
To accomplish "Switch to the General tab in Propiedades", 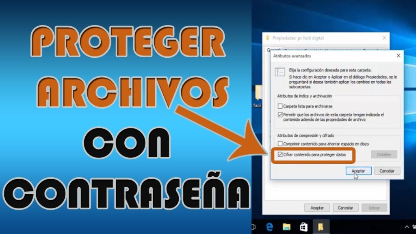I will point(271,50).
